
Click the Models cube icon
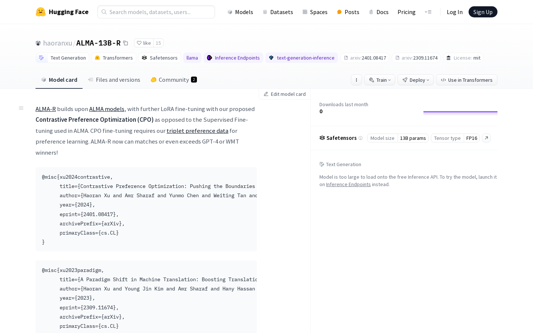[230, 12]
